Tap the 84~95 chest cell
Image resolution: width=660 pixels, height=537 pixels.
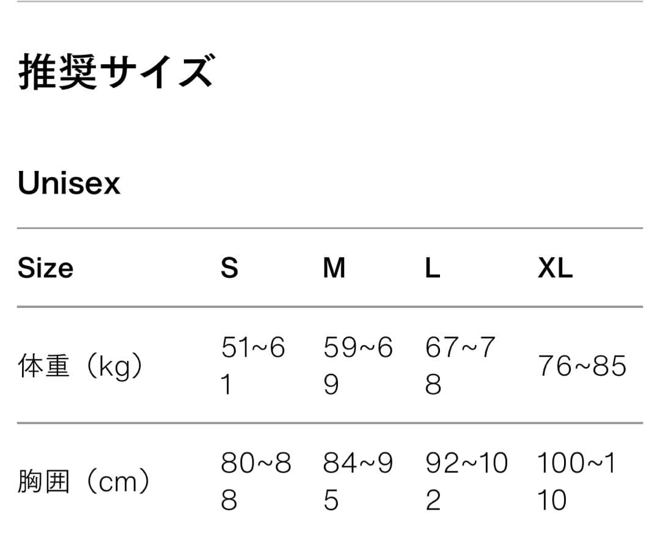[x=358, y=482]
